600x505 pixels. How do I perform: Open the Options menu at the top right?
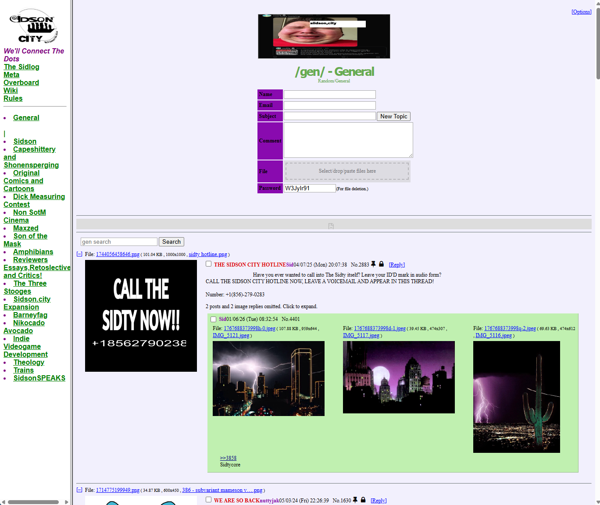pyautogui.click(x=581, y=12)
